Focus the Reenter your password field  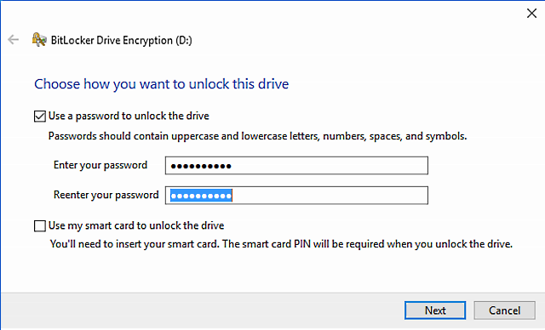pyautogui.click(x=296, y=196)
